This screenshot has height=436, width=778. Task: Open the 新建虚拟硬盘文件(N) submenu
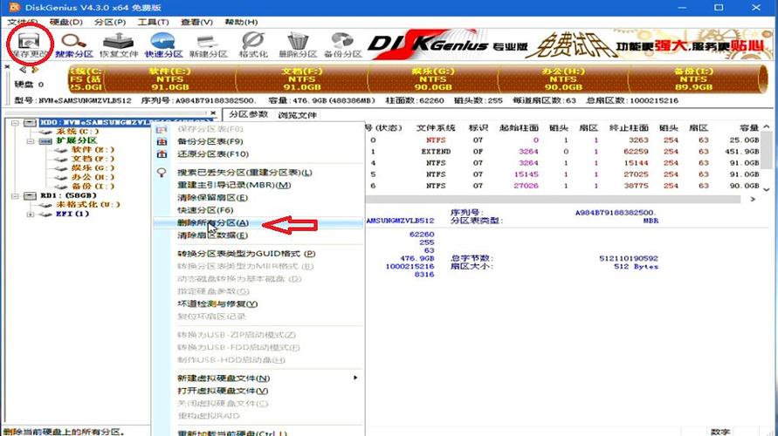click(224, 378)
